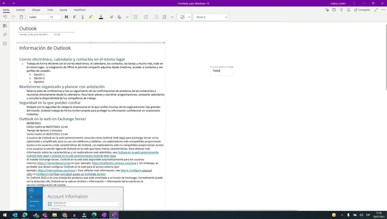Screen dimensions: 387x219
Task: Open the tags dropdown arrow
Action: point(189,17)
